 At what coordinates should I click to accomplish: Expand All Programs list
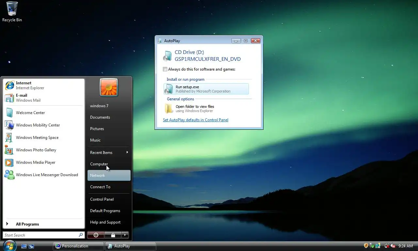44,224
